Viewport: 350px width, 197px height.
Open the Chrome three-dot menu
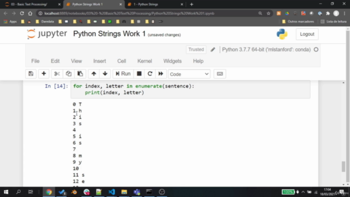tap(345, 13)
